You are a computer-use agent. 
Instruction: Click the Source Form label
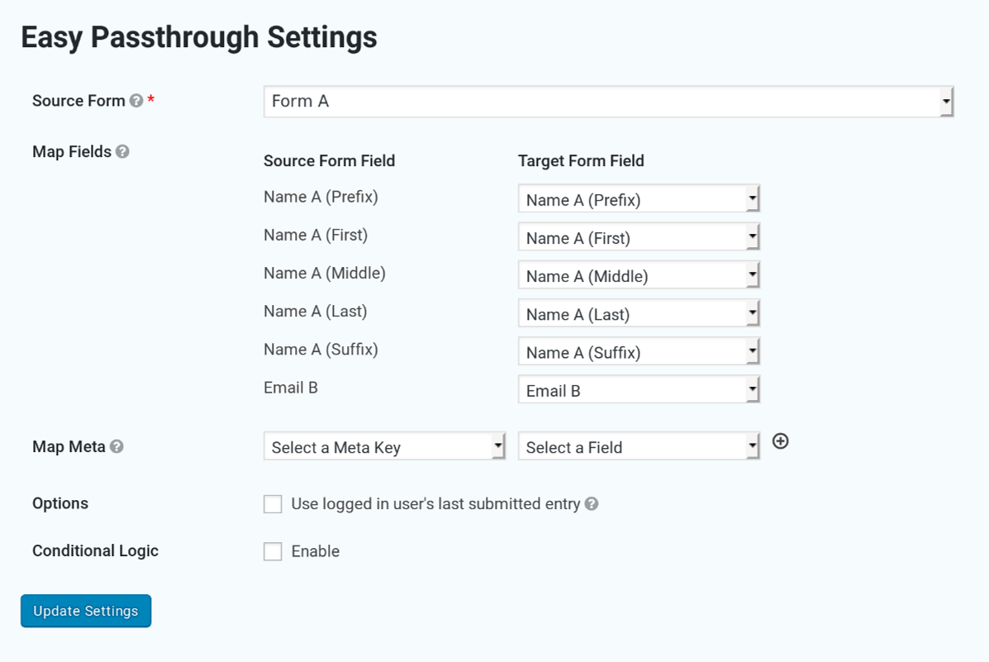coord(78,101)
